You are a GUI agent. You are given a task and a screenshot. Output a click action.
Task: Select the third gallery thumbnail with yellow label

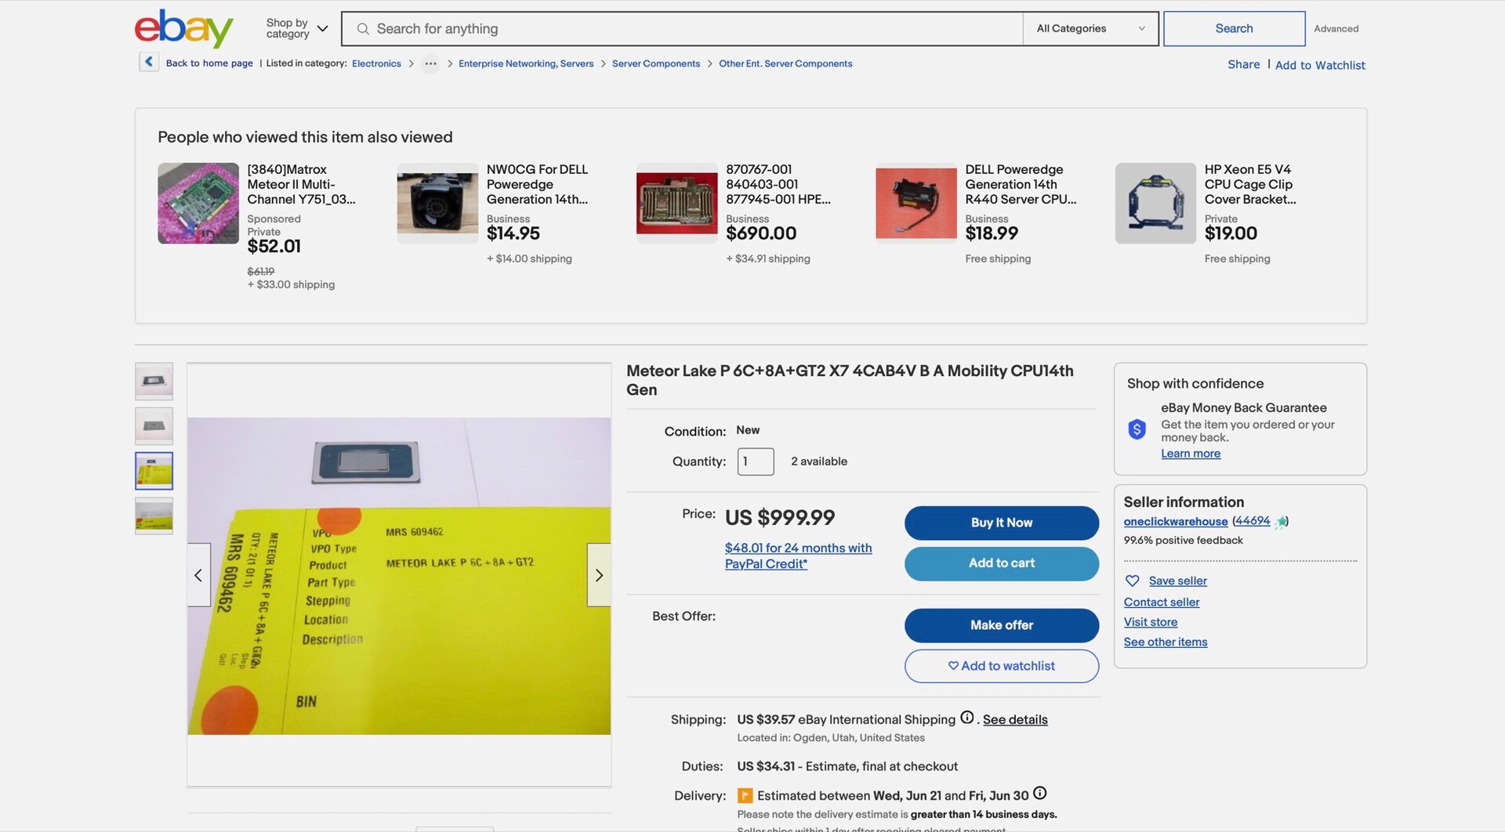[154, 471]
